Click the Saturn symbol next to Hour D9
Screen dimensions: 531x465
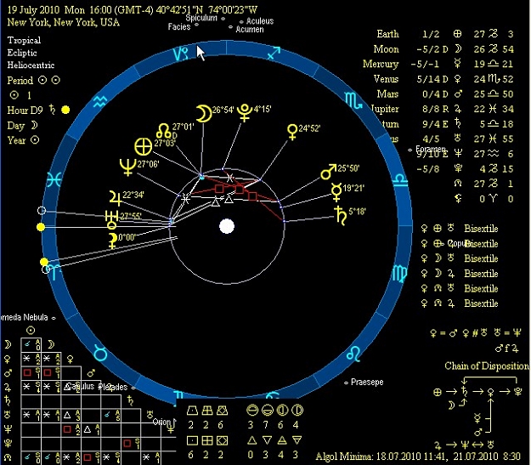52,110
